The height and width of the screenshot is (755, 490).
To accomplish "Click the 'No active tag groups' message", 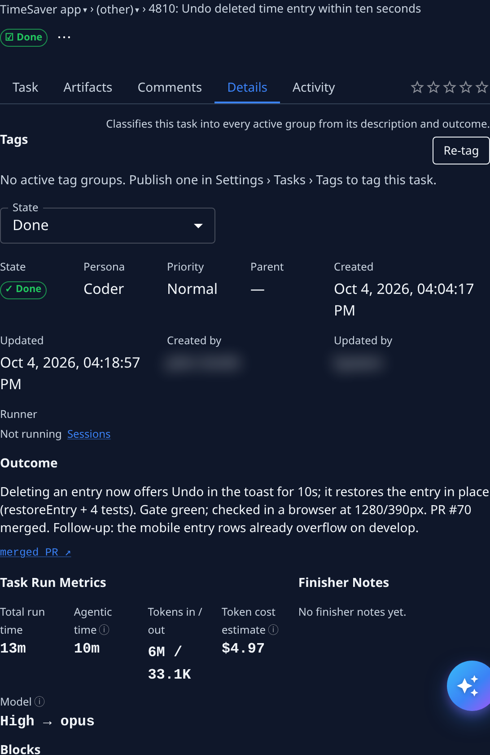I will 218,180.
